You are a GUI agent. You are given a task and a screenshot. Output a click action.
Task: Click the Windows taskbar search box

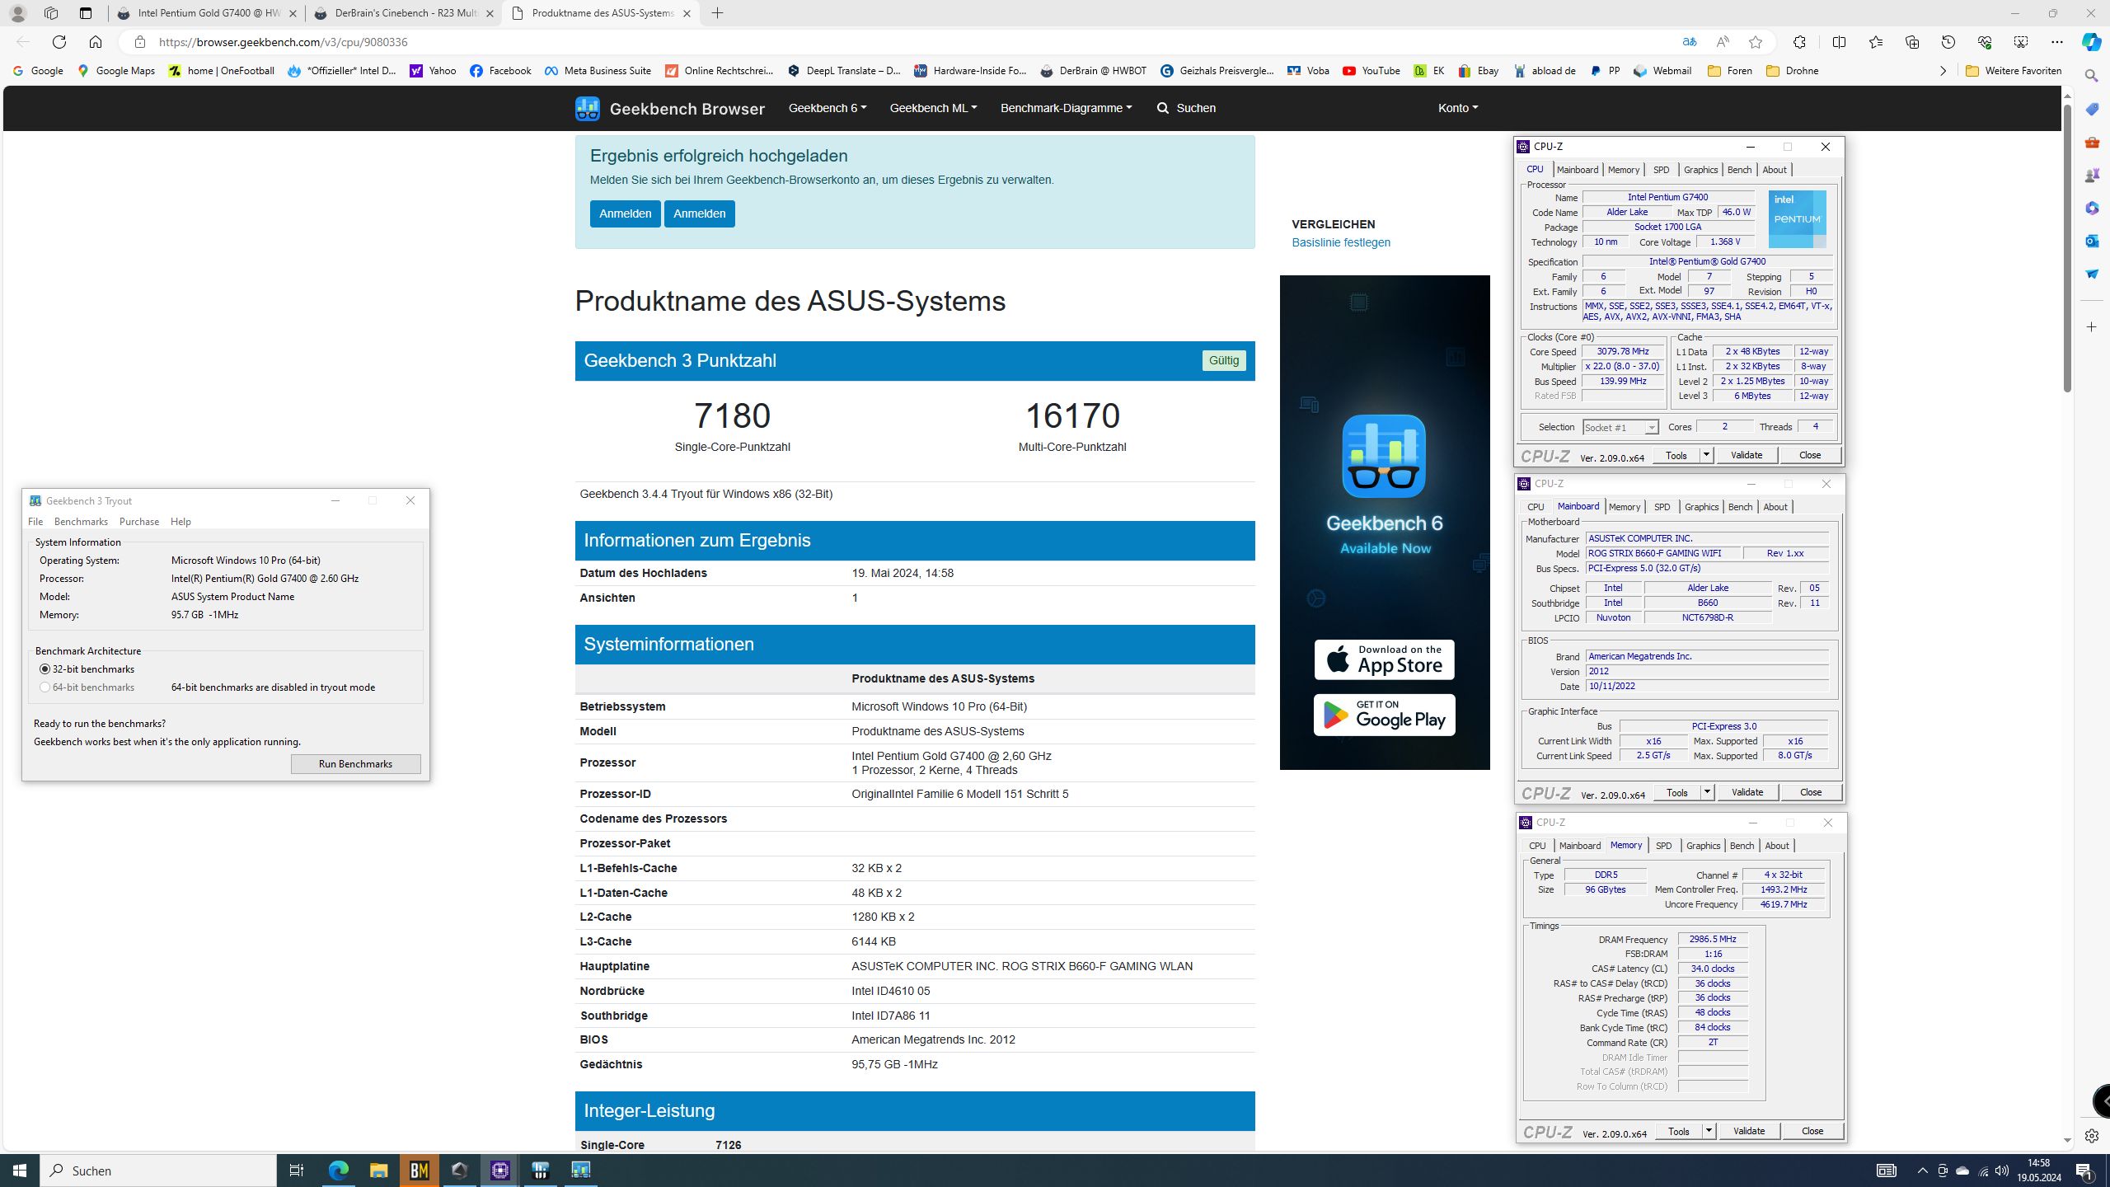pyautogui.click(x=158, y=1170)
